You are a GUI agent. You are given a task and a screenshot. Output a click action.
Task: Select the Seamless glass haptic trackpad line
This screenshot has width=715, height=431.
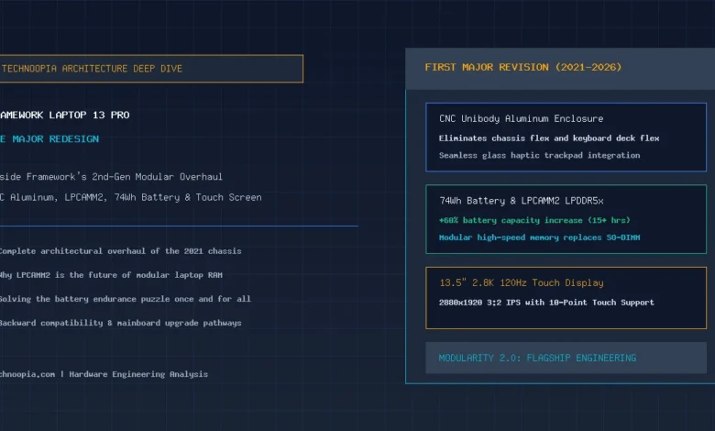(539, 156)
